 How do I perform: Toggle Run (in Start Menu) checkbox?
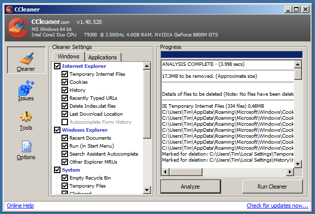pos(64,146)
